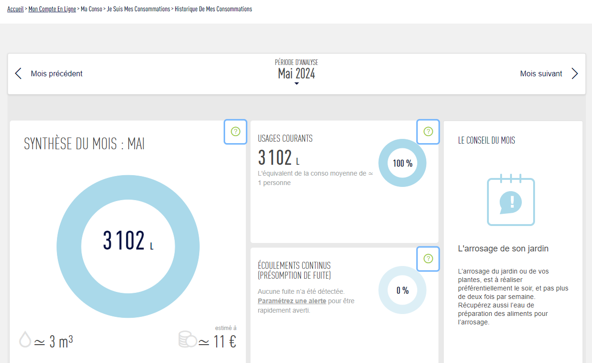Go to Accueil in the breadcrumb
The image size is (592, 363).
pyautogui.click(x=16, y=9)
